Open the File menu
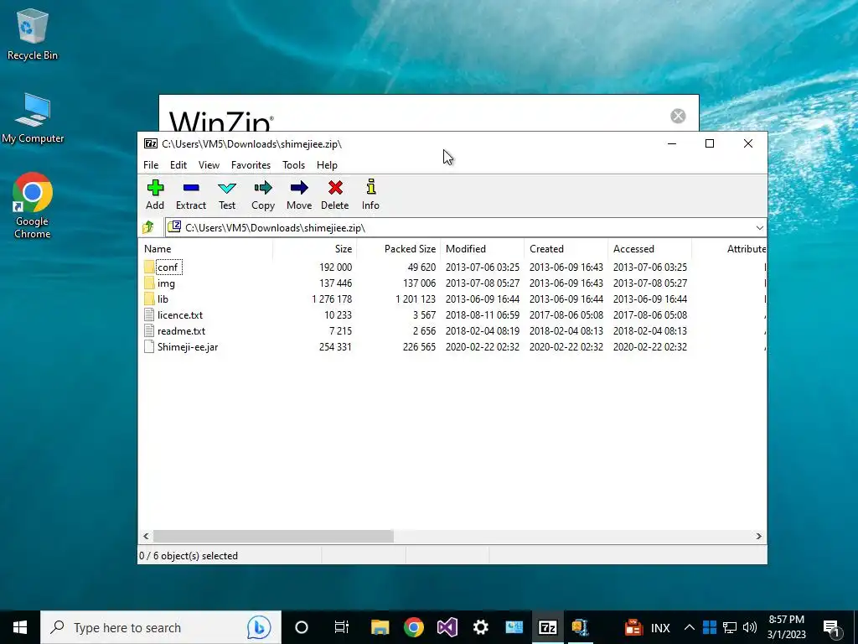The height and width of the screenshot is (644, 858). tap(151, 165)
